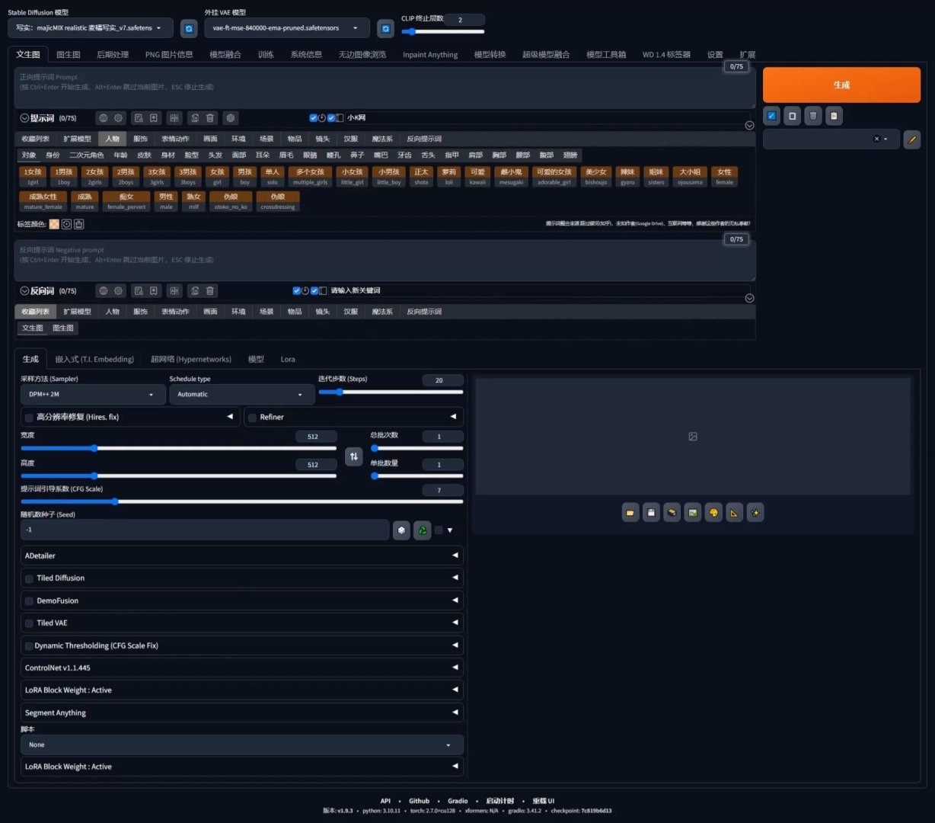The image size is (935, 823).
Task: Open the API footer link
Action: [385, 801]
